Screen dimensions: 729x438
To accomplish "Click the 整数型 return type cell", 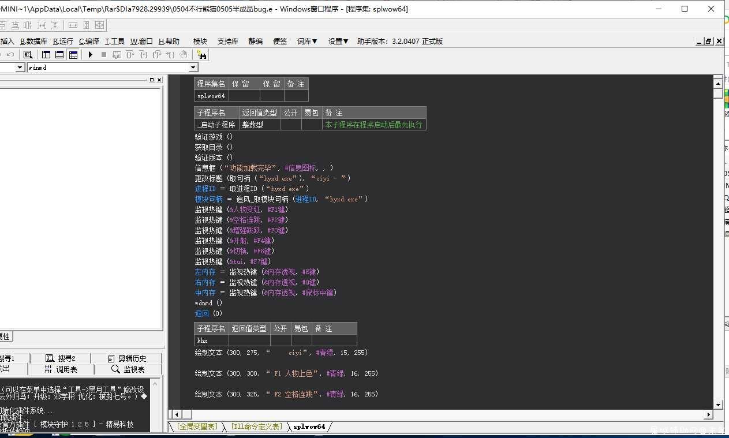I will [x=260, y=125].
